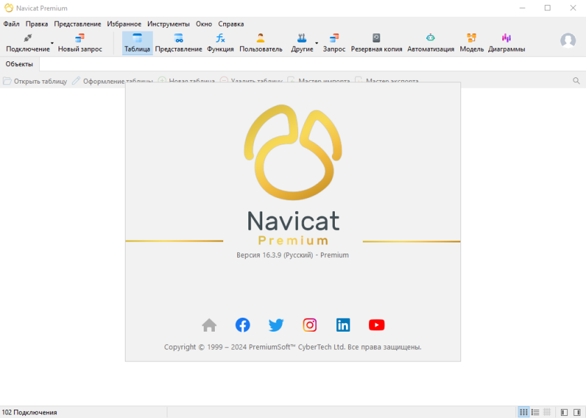Click the 102 Подключения status text
Viewport: 586px width, 418px height.
(29, 412)
